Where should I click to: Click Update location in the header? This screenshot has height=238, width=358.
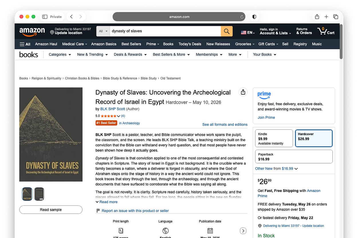[x=68, y=33]
